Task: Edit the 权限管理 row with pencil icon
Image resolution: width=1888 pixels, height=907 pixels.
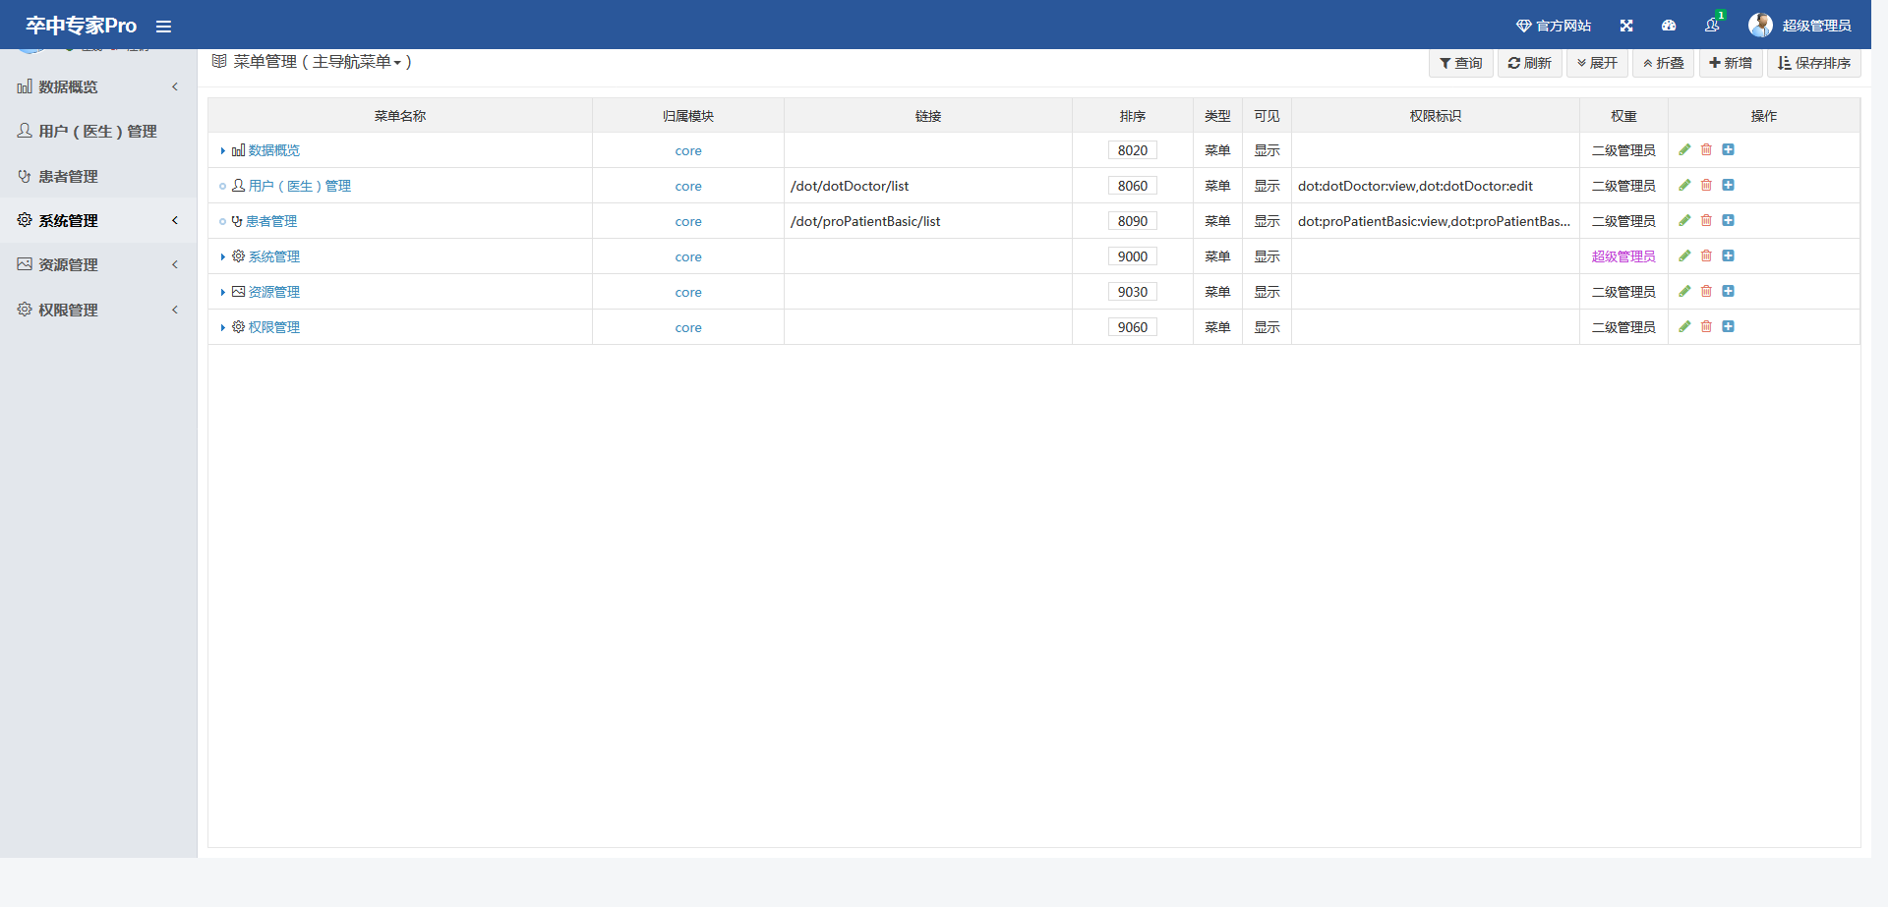Action: pos(1684,326)
